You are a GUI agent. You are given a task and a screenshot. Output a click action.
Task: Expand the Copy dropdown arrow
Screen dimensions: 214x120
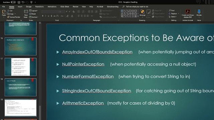click(15, 14)
